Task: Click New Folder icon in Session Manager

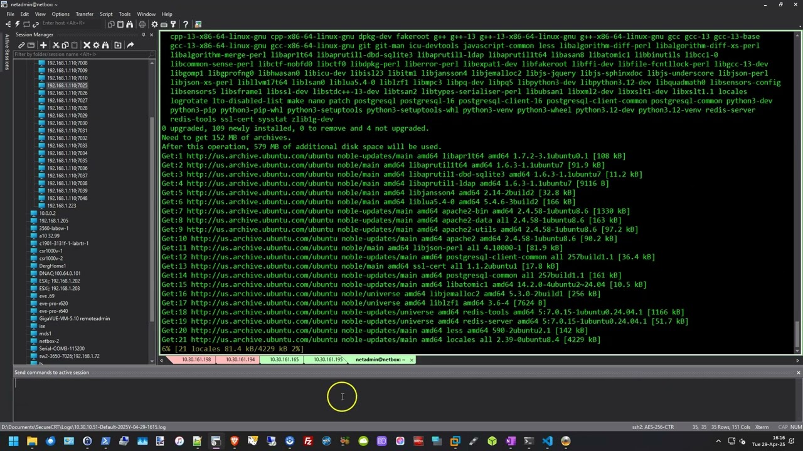Action: pos(118,45)
